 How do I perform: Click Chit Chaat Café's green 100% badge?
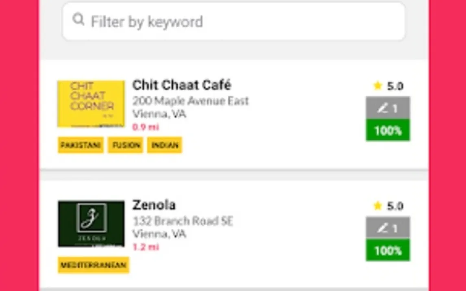(388, 130)
